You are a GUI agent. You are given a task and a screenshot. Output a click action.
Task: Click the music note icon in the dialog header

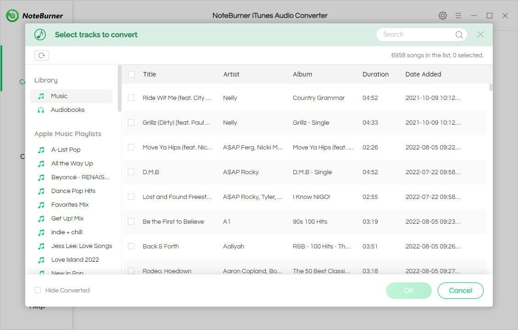tap(40, 34)
